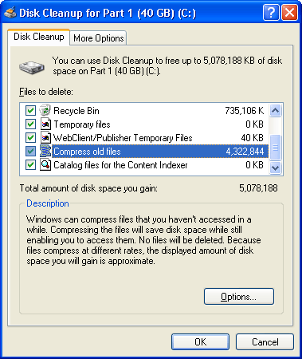This screenshot has width=302, height=359.
Task: Click the Disk Cleanup title bar icon
Action: (x=10, y=12)
